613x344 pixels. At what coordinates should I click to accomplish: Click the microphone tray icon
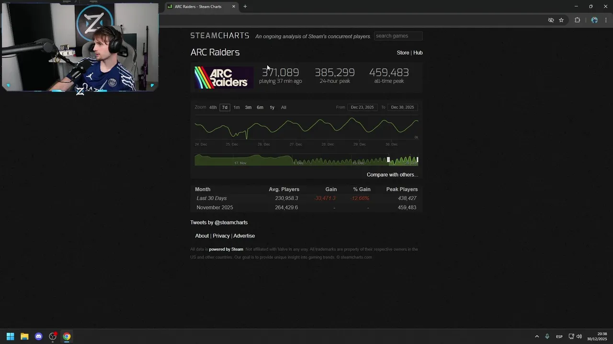(x=547, y=337)
